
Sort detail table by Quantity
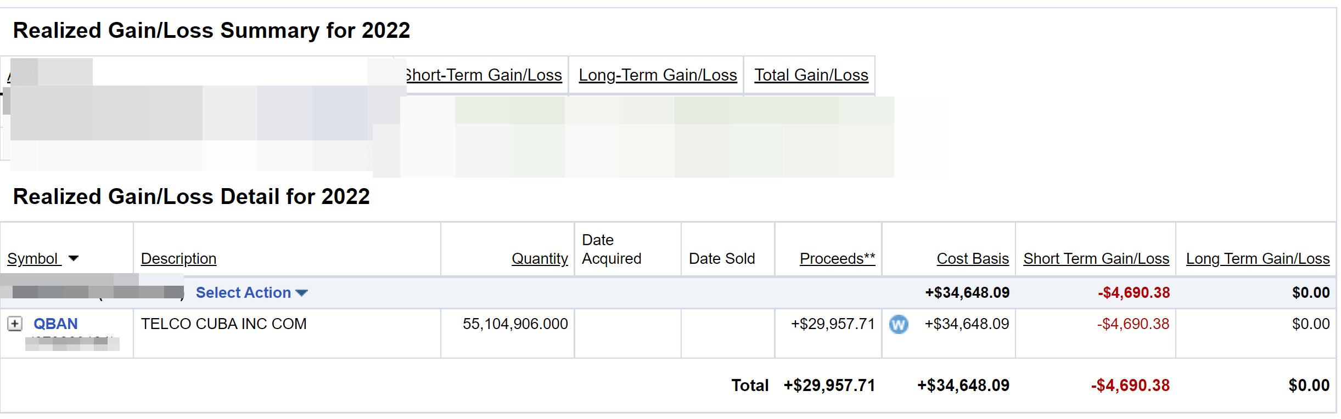(x=540, y=258)
